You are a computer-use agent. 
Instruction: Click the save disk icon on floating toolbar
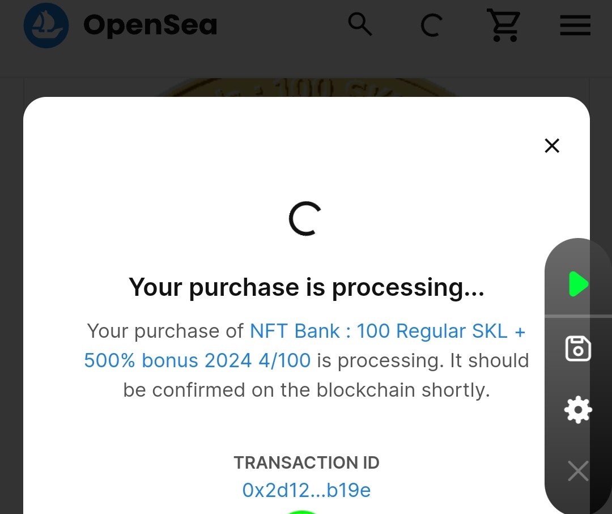578,349
